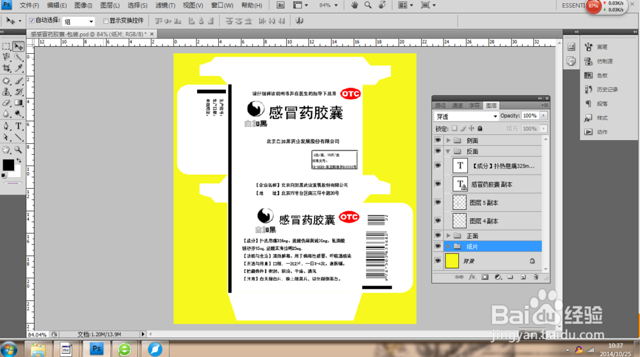Open the 文件(F) menu

click(29, 5)
